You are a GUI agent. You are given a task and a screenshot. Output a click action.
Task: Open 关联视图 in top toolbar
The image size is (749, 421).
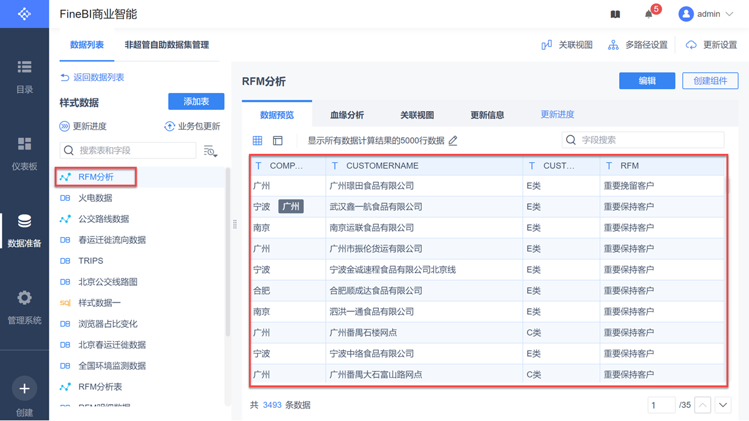567,45
